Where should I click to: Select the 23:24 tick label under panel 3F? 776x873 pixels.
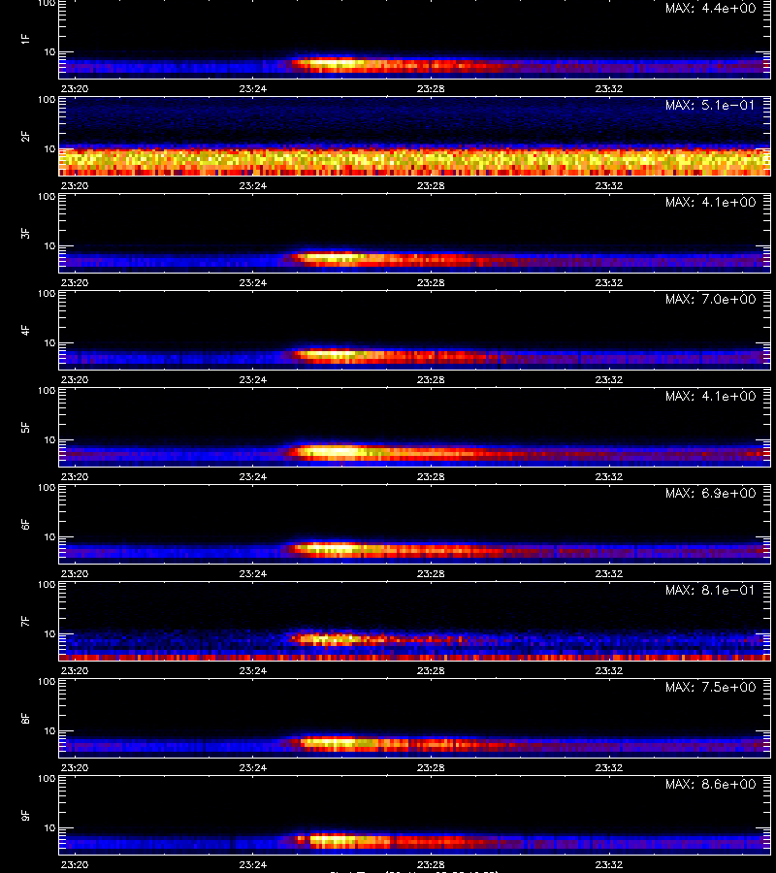253,283
